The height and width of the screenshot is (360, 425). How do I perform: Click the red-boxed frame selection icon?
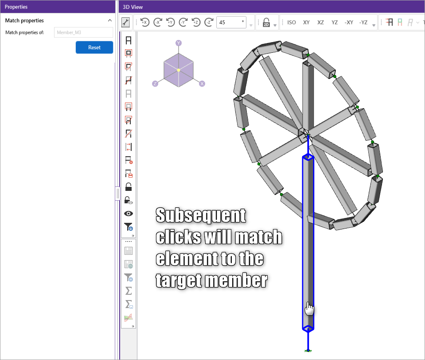(x=129, y=53)
